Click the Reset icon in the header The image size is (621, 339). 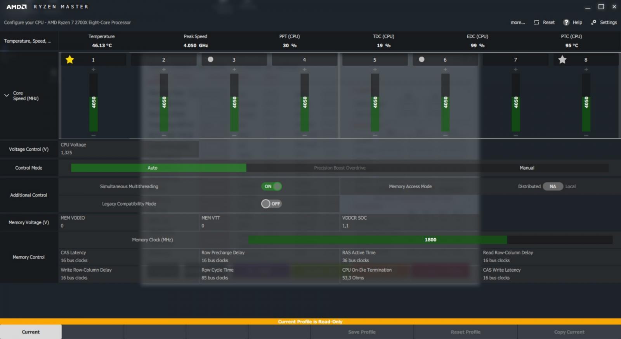tap(536, 22)
